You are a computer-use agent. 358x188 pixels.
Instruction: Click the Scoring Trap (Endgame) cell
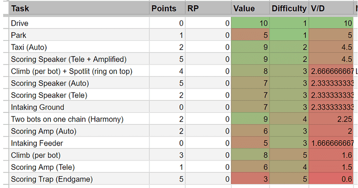(x=79, y=179)
